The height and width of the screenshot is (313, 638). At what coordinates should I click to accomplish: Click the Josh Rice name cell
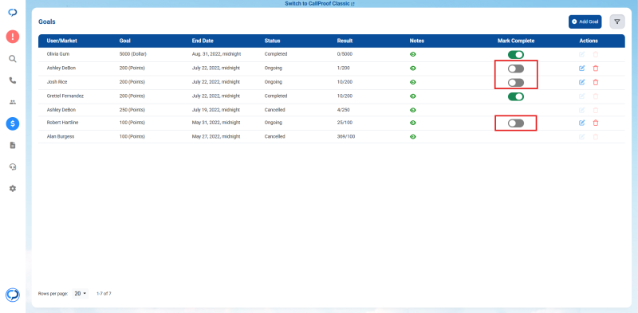pos(57,82)
